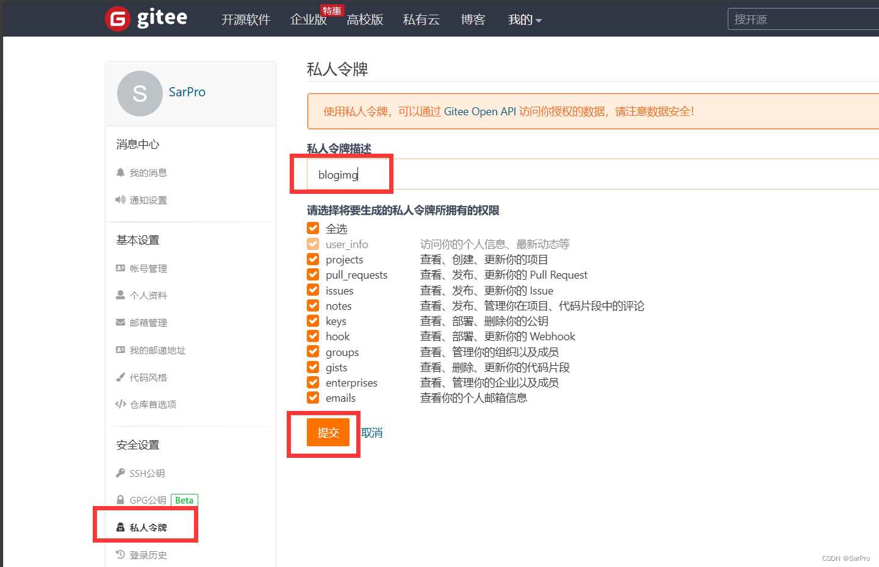Click the 提交 submit button
Image resolution: width=879 pixels, height=567 pixels.
[x=329, y=432]
